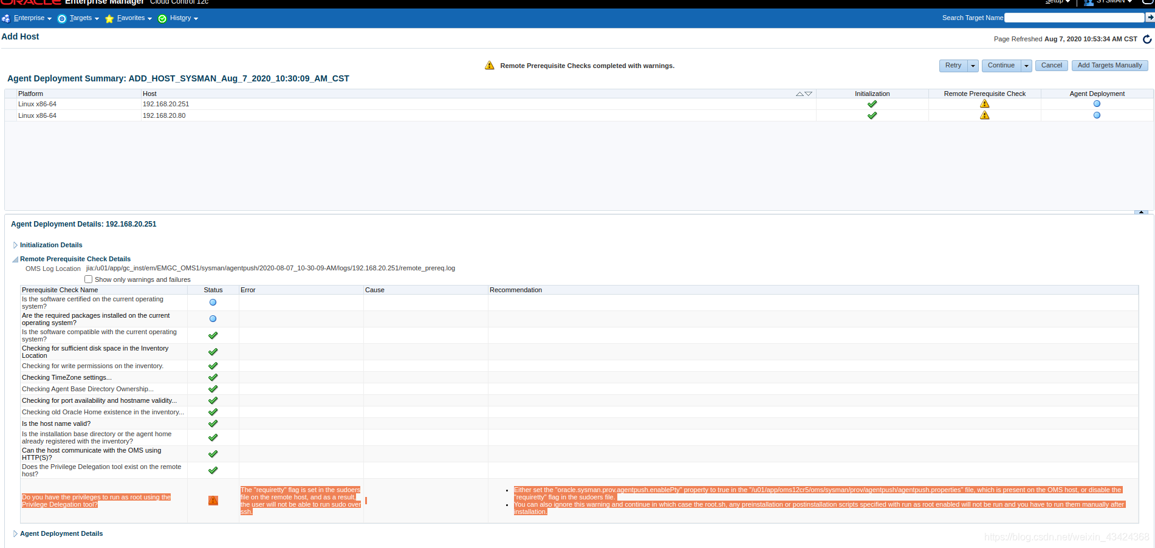1155x548 pixels.
Task: Click status icon for required packages check
Action: pyautogui.click(x=213, y=319)
